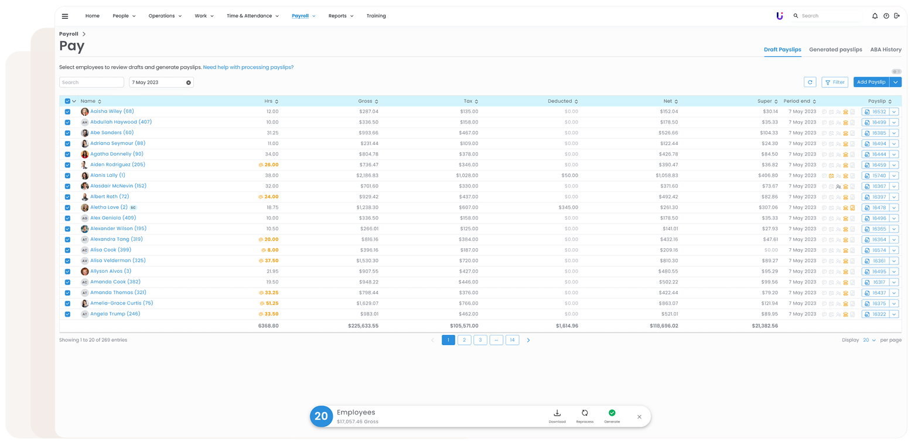
Task: Open the Work menu
Action: click(204, 16)
